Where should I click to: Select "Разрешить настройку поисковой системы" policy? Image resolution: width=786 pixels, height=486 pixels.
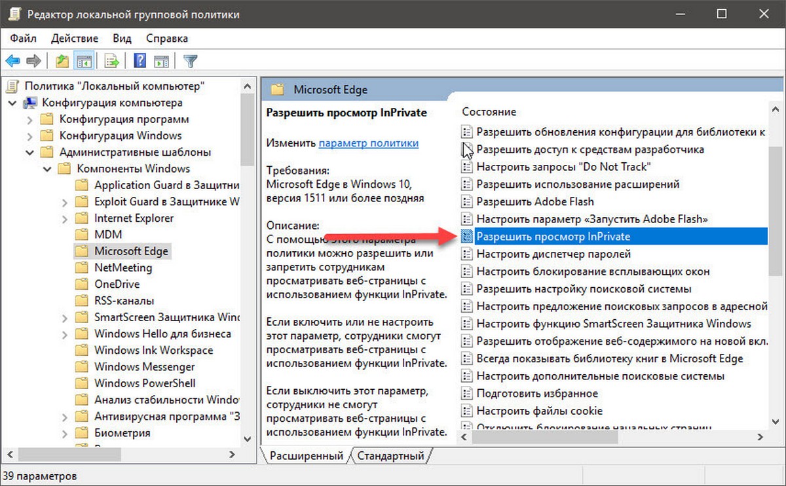(x=584, y=288)
